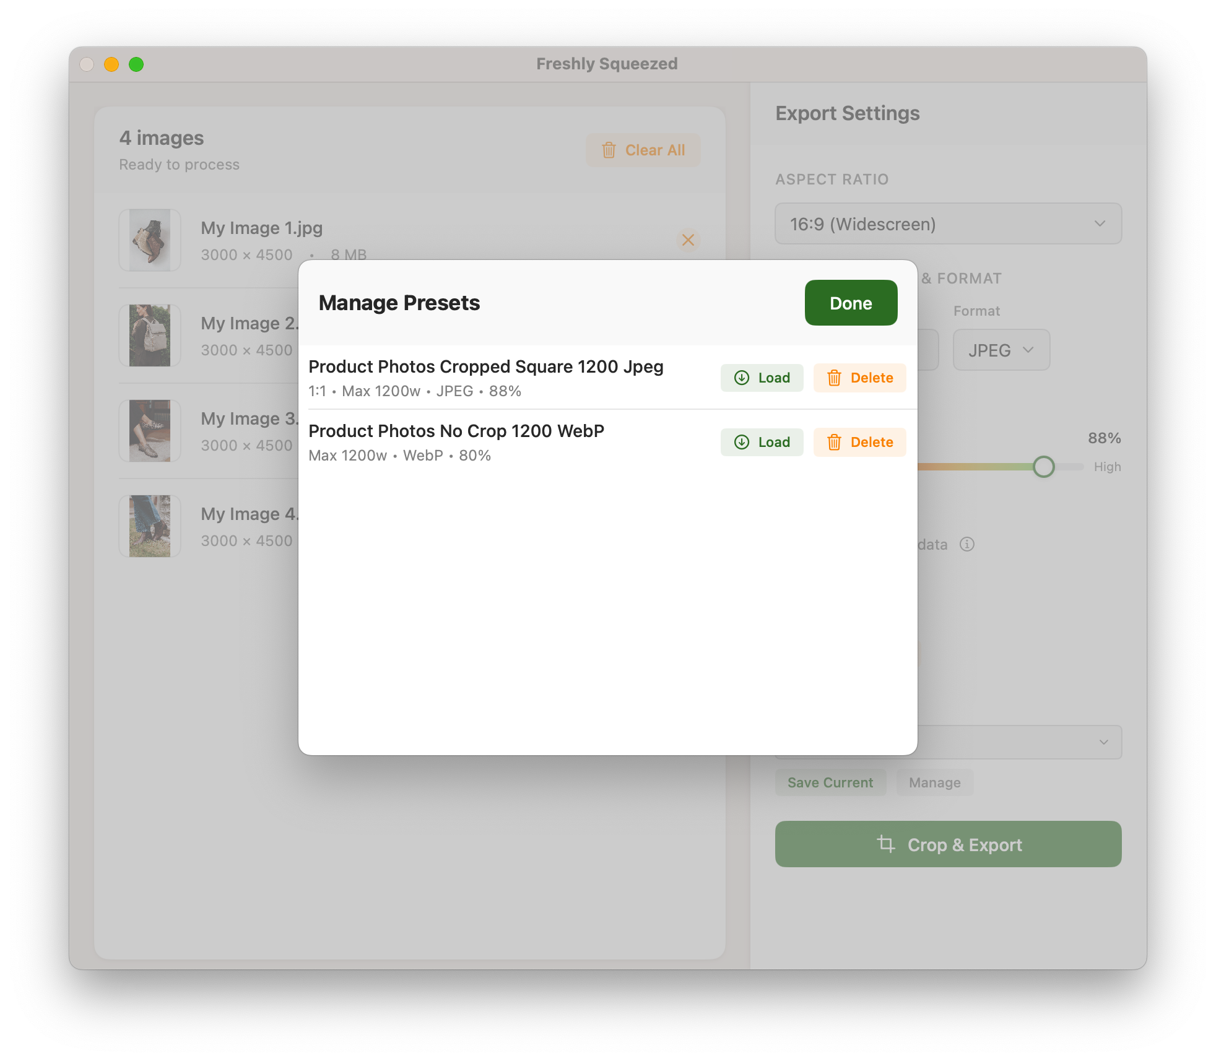1216x1061 pixels.
Task: Expand the presets dropdown chevron
Action: click(x=1103, y=742)
